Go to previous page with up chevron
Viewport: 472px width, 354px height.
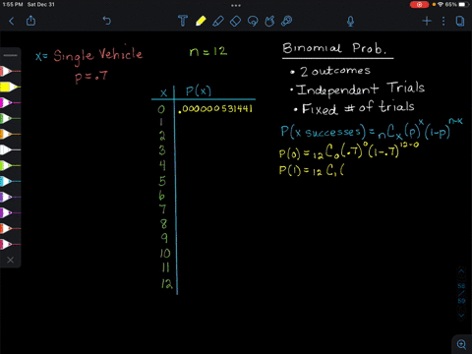tap(461, 271)
